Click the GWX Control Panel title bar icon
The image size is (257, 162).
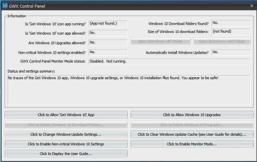5,6
